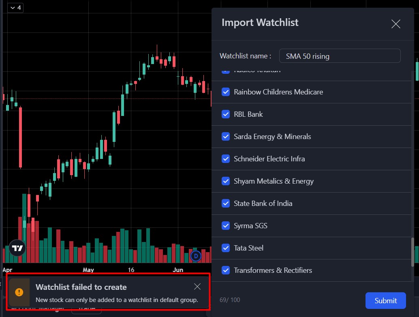The image size is (419, 317).
Task: Uncheck State Bank of India
Action: pyautogui.click(x=226, y=203)
